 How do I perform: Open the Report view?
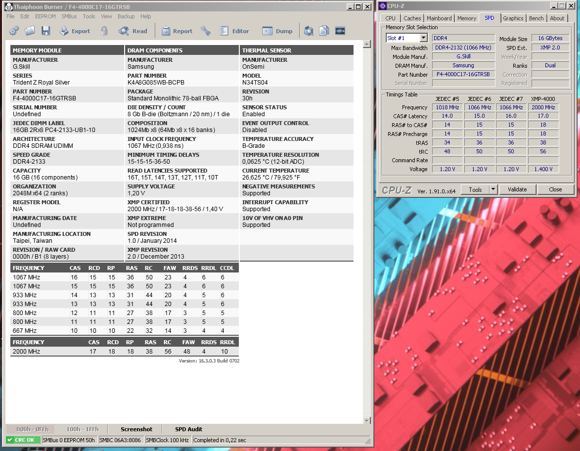(x=177, y=31)
